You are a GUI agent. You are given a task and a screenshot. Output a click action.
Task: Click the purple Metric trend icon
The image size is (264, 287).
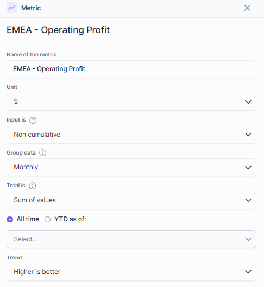(x=12, y=8)
